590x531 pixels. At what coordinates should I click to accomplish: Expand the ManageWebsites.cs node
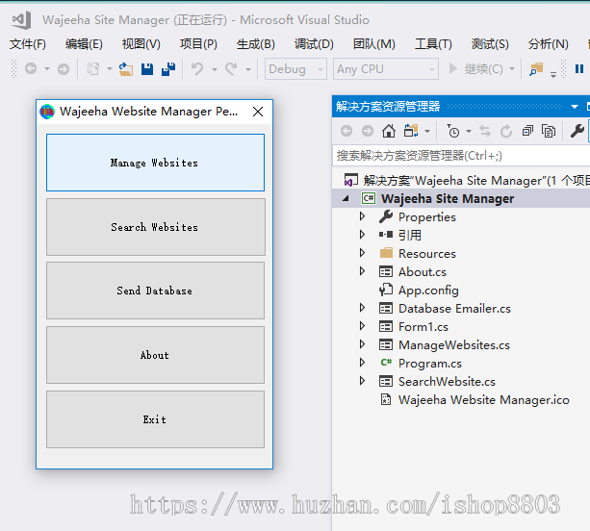click(x=362, y=344)
